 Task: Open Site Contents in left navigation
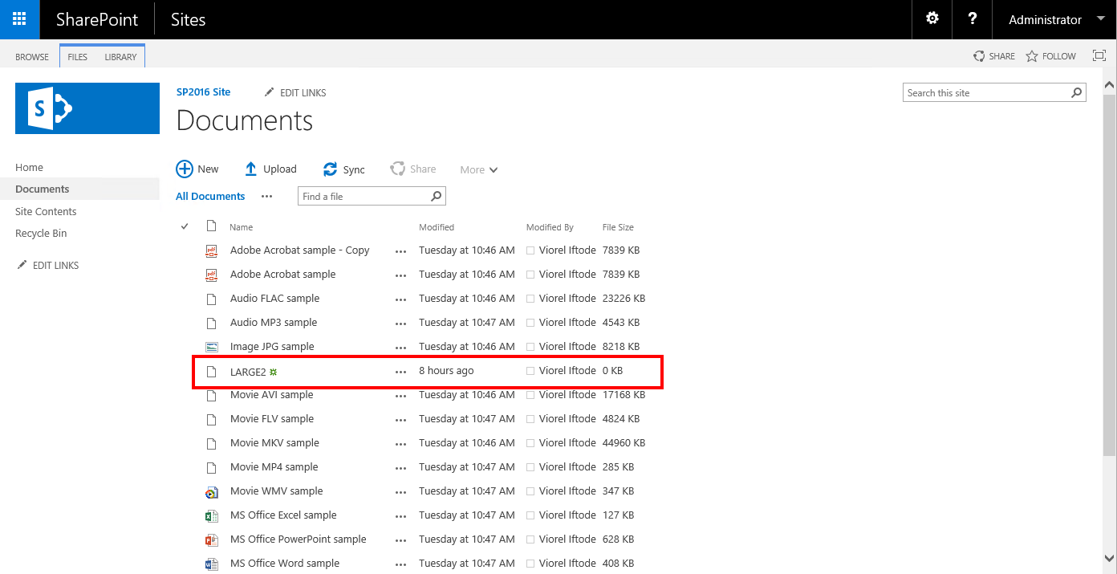(x=46, y=211)
